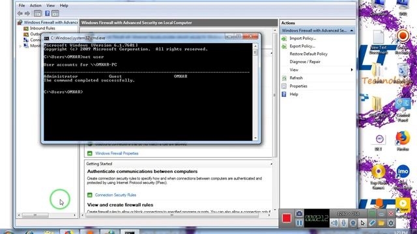Collapse the Getting Started section
Screen dimensions: 417x234
pyautogui.click(x=271, y=164)
